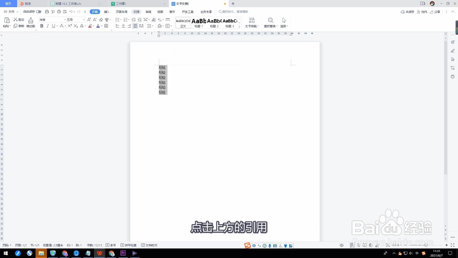
Task: Open the font name dropdown
Action: (x=65, y=19)
